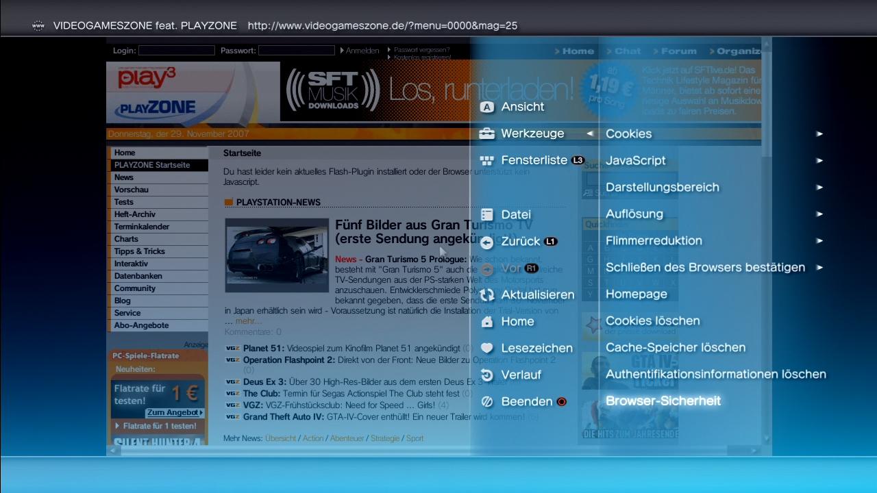The image size is (877, 493).
Task: Collapse the Werkzeuge submenu with its left arrow
Action: pyautogui.click(x=590, y=134)
